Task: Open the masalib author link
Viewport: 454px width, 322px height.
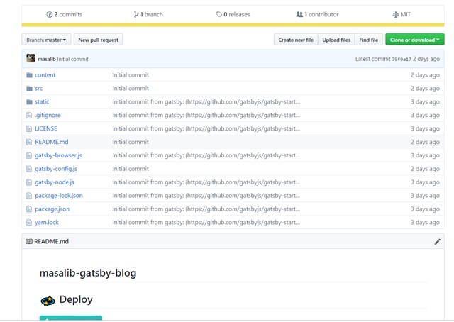Action: [x=47, y=59]
